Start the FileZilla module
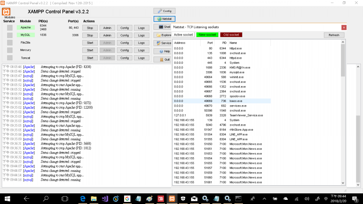 click(90, 43)
